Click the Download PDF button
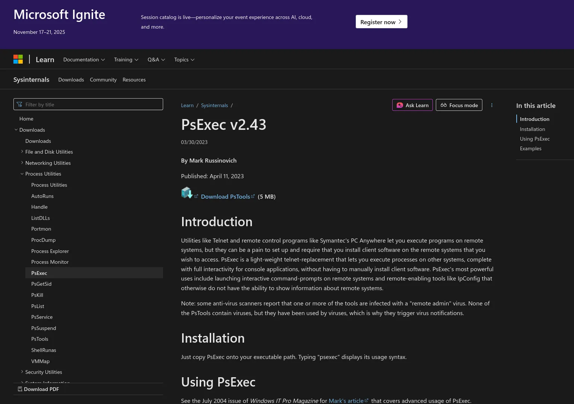574x404 pixels. [38, 389]
